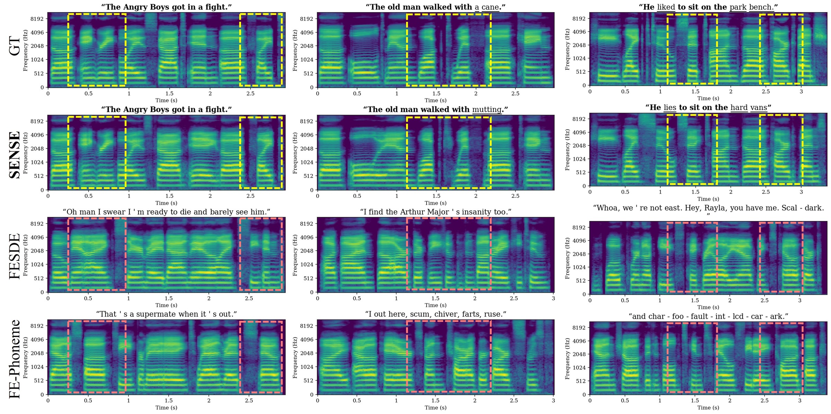
Task: Click the underlined word "liked" in the GT title
Action: (666, 7)
